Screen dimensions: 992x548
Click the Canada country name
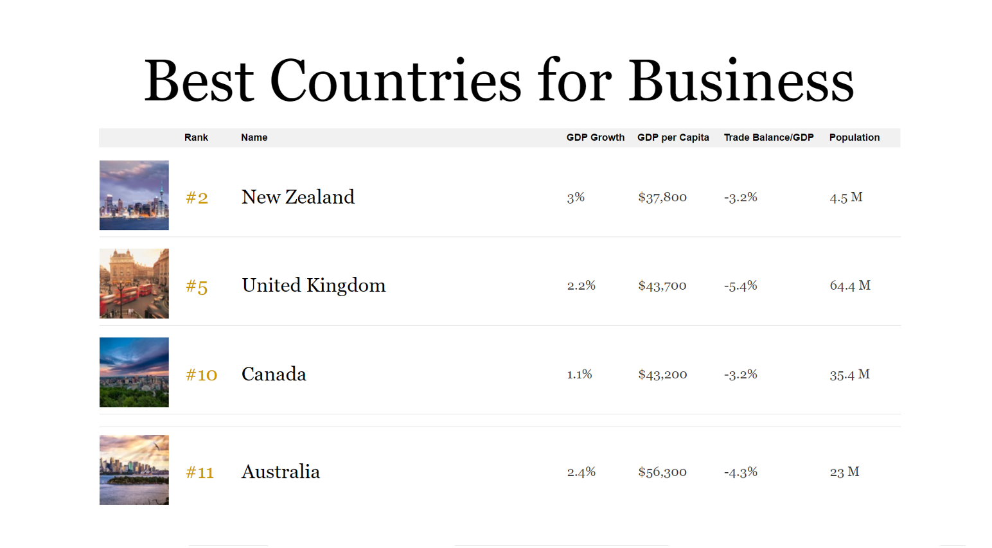point(274,374)
